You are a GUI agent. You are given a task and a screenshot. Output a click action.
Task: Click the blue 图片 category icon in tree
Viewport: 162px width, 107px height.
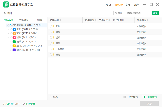(x=15, y=29)
